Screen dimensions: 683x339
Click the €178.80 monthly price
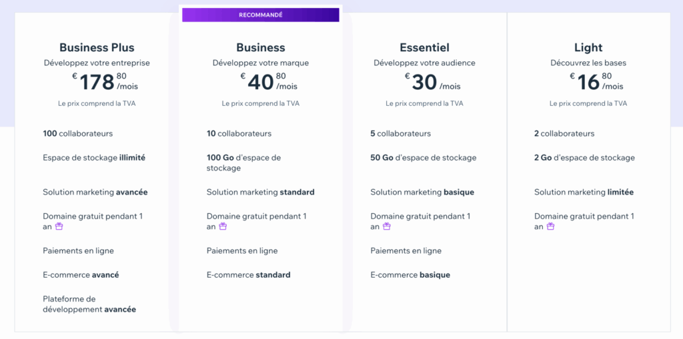pyautogui.click(x=105, y=82)
